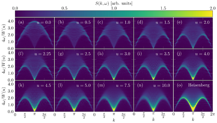Click panel label (g)
The image size is (217, 123).
(61, 54)
